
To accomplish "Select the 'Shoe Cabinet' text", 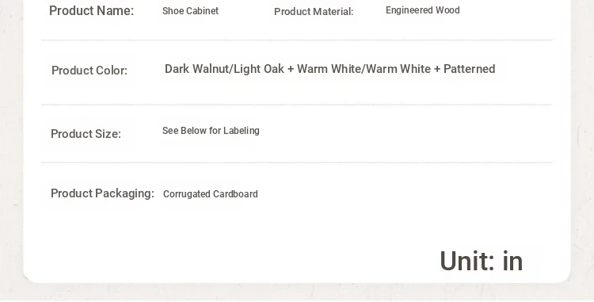I will (190, 11).
